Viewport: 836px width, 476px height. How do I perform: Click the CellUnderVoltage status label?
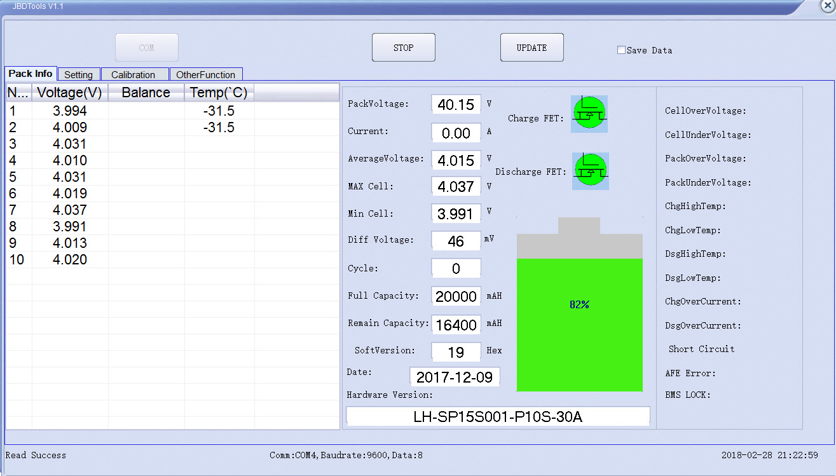[708, 135]
